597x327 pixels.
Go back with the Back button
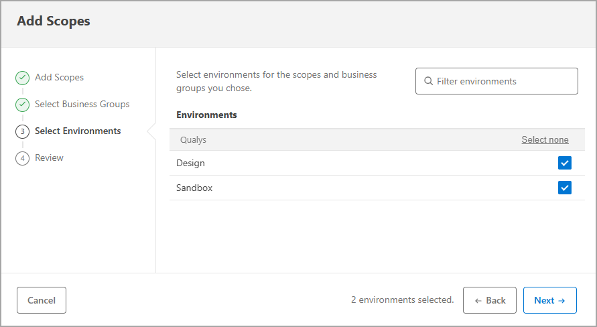point(490,300)
